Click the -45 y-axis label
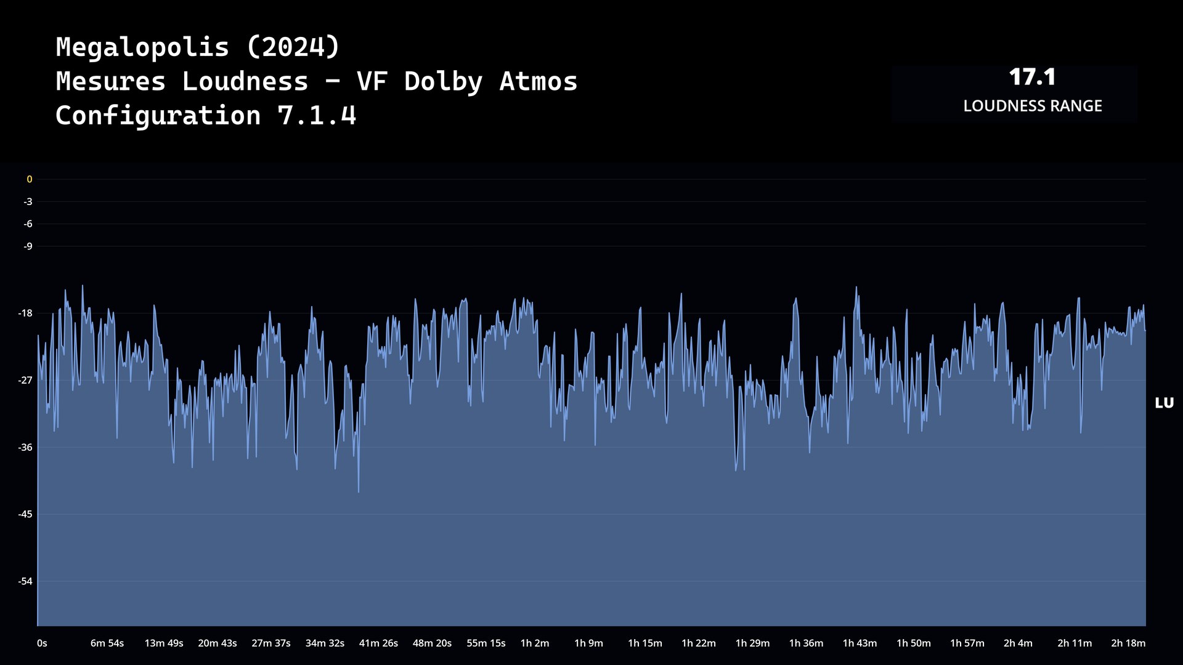 pyautogui.click(x=25, y=514)
